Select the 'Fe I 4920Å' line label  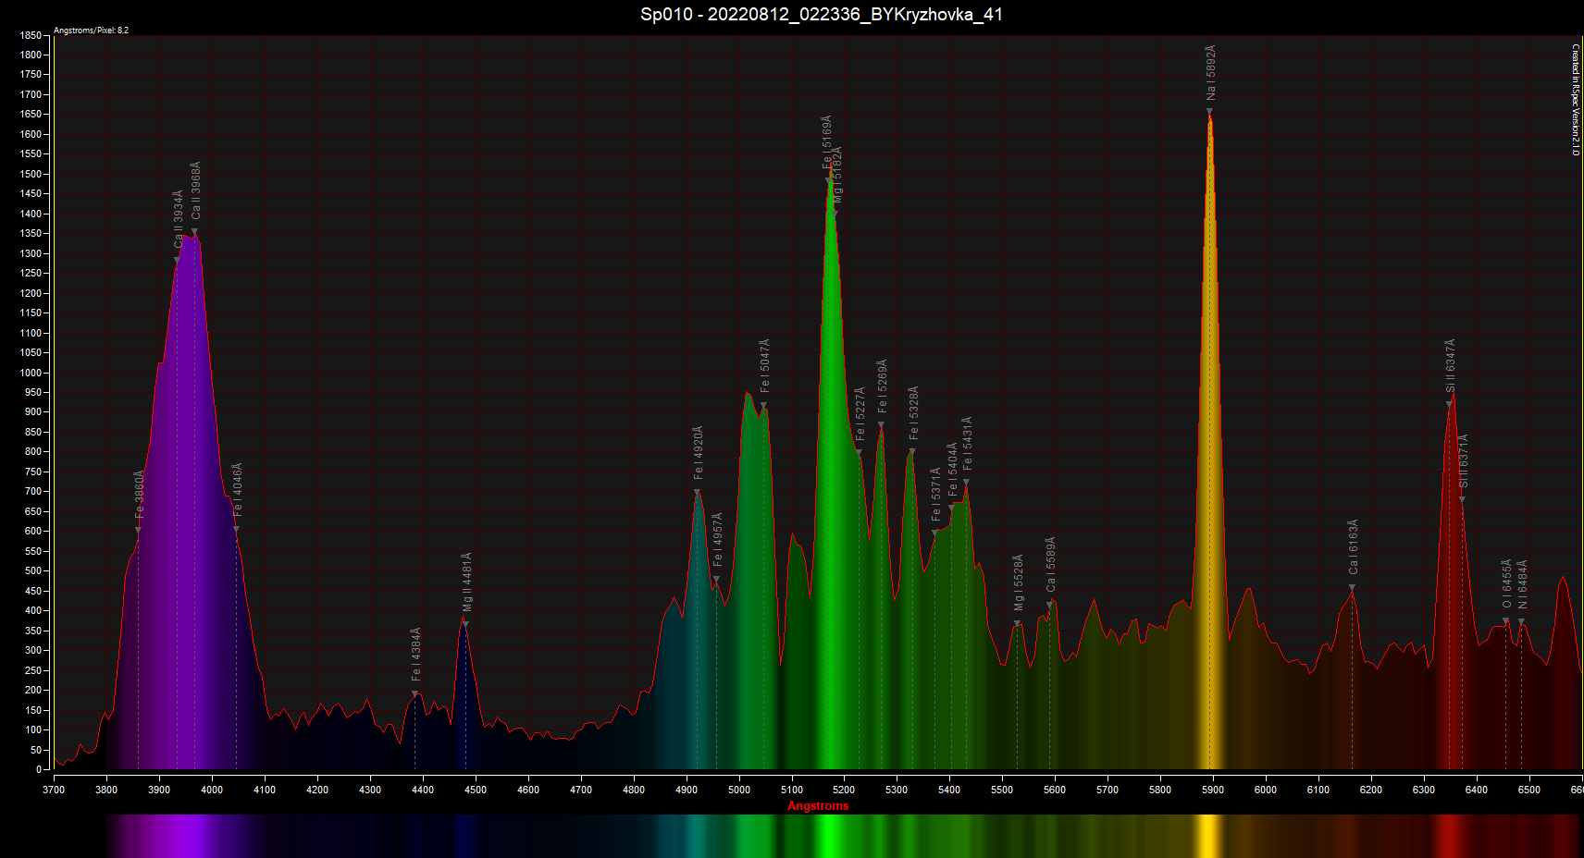coord(699,452)
